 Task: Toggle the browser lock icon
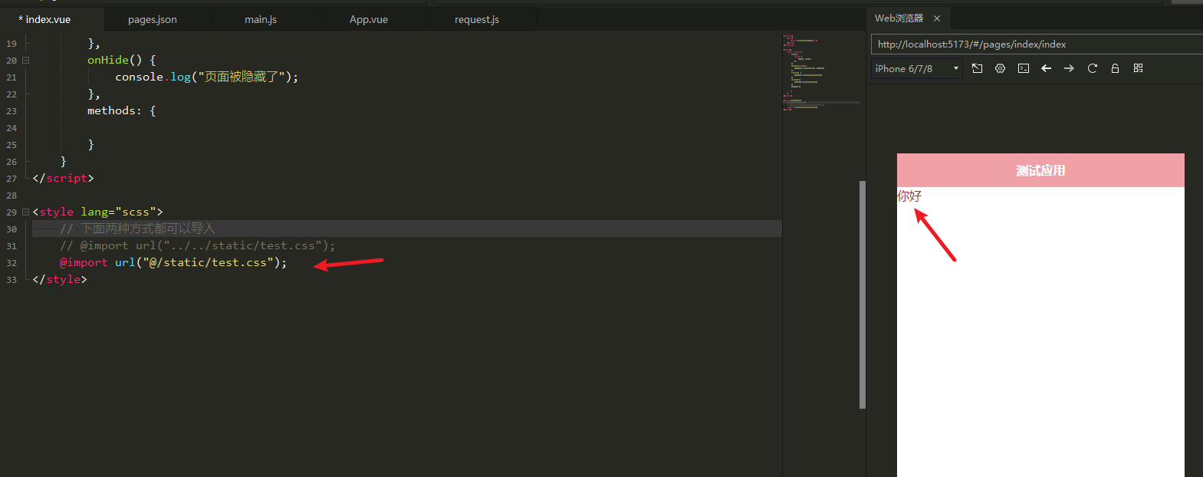1115,68
